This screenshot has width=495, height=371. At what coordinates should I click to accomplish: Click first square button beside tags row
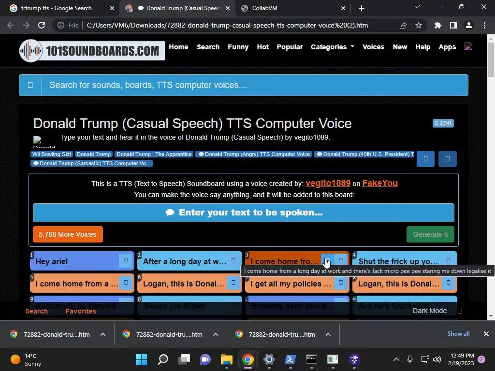point(425,158)
